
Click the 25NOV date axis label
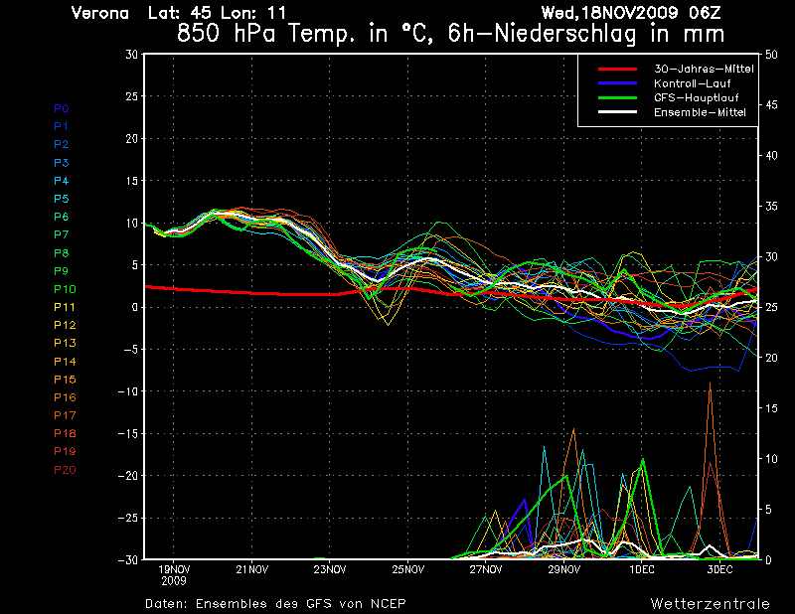407,569
